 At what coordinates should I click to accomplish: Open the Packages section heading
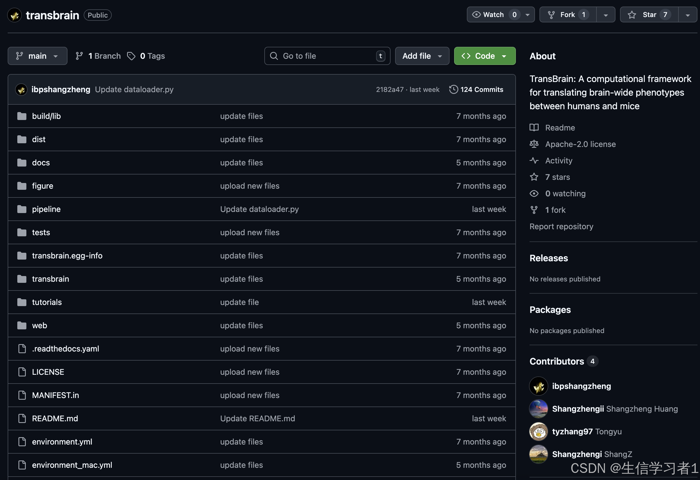550,310
